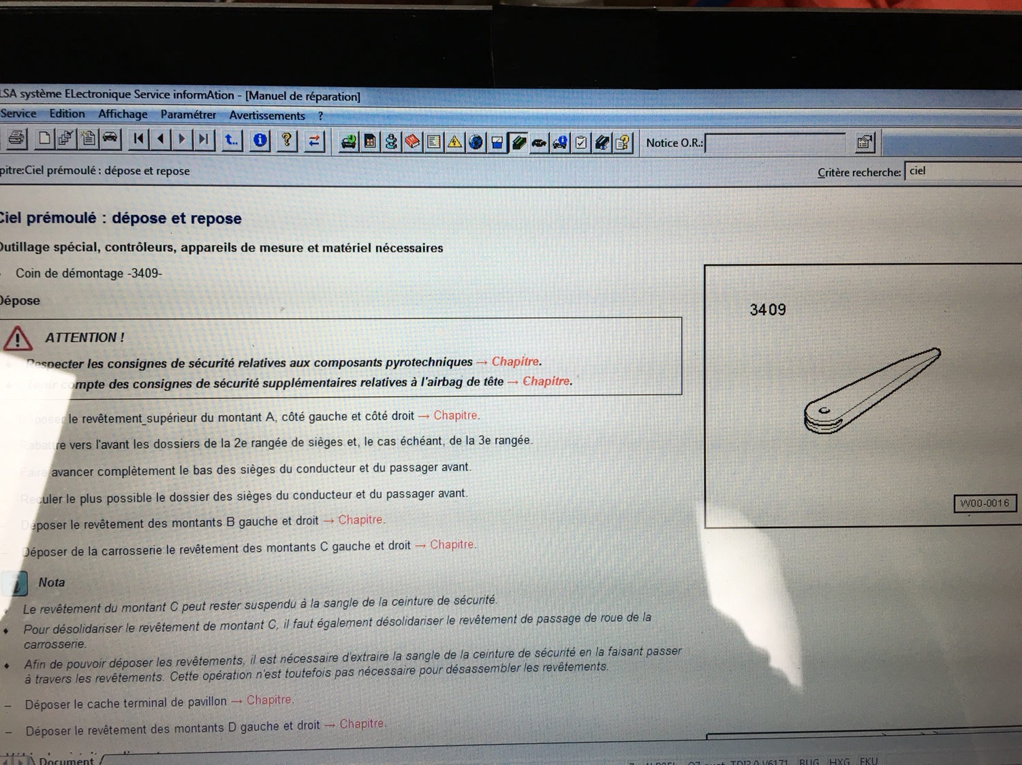Click the clipboard with checkmark toolbar icon
The width and height of the screenshot is (1022, 765).
click(580, 142)
